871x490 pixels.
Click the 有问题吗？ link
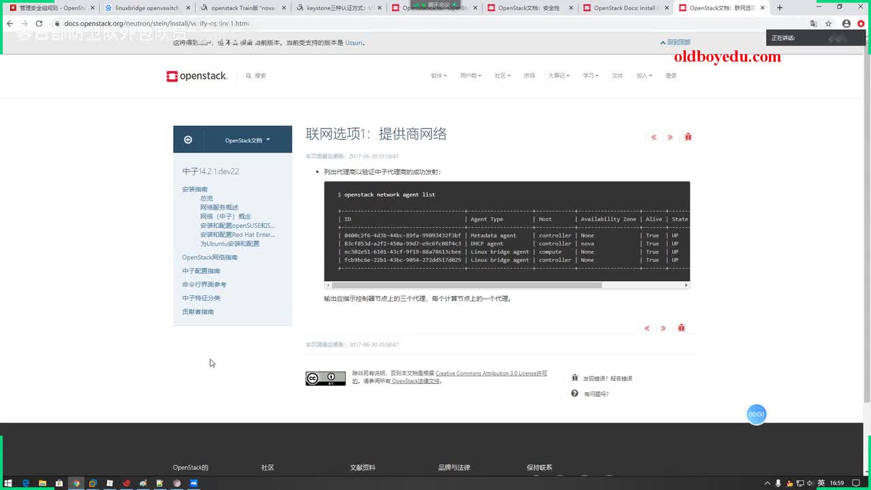596,394
